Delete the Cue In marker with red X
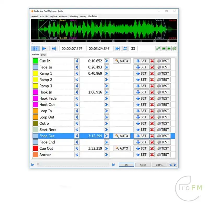The image size is (209, 209). click(x=152, y=61)
